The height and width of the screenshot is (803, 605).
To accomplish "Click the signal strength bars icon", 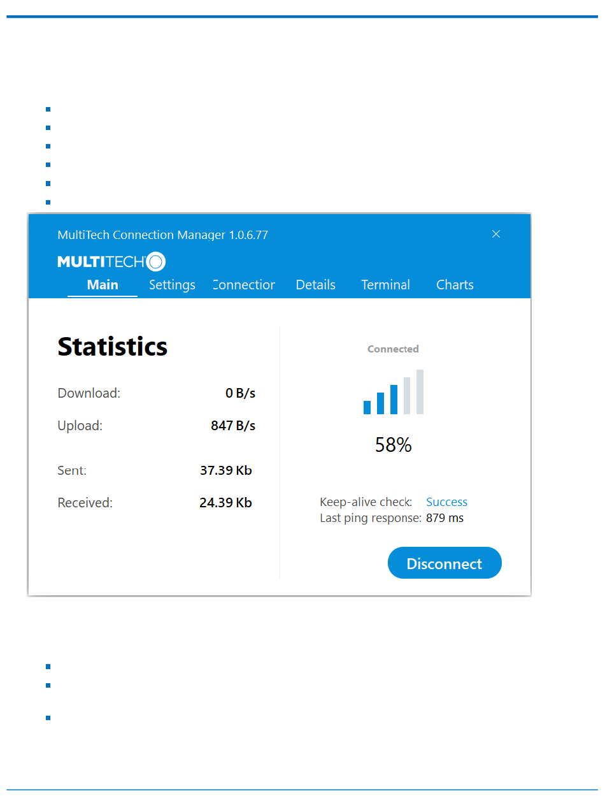I will pyautogui.click(x=394, y=392).
